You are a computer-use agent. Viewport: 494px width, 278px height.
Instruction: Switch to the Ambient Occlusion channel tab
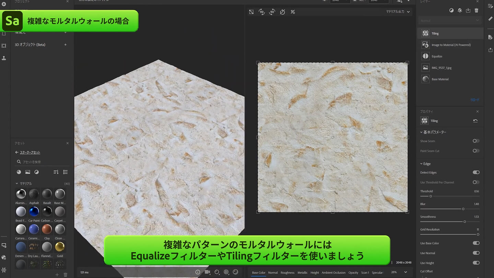point(333,273)
